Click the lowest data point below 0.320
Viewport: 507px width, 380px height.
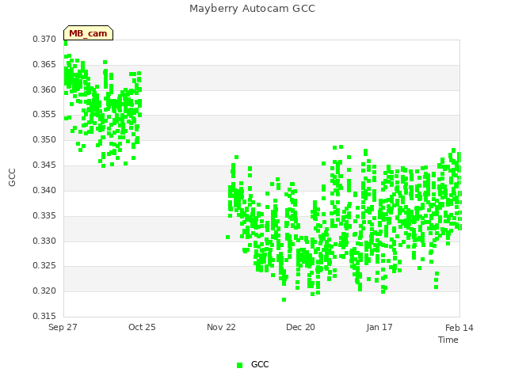(284, 300)
